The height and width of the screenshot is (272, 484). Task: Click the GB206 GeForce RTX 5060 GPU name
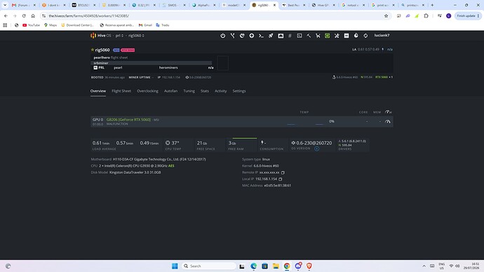pyautogui.click(x=128, y=120)
